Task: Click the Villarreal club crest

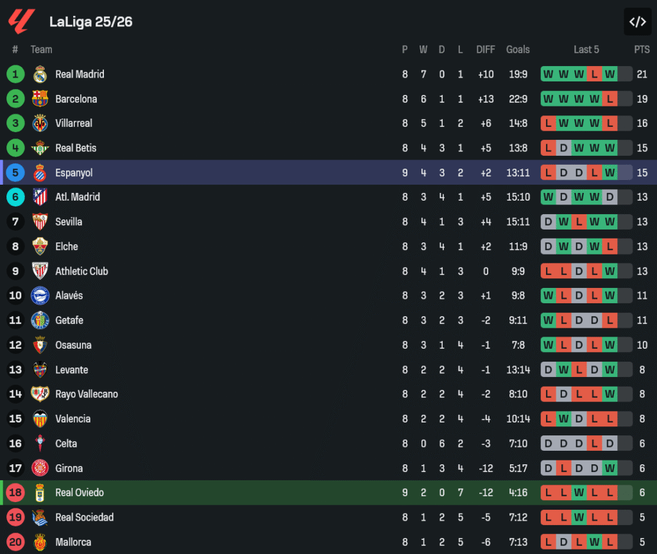Action: 40,123
